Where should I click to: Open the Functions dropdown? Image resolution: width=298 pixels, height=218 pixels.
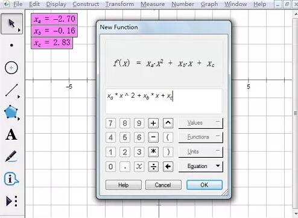point(201,137)
